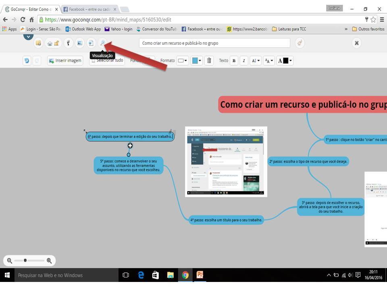Screen dimensions: 387x290
Task: Select the 1º passo node
Action: (355, 140)
